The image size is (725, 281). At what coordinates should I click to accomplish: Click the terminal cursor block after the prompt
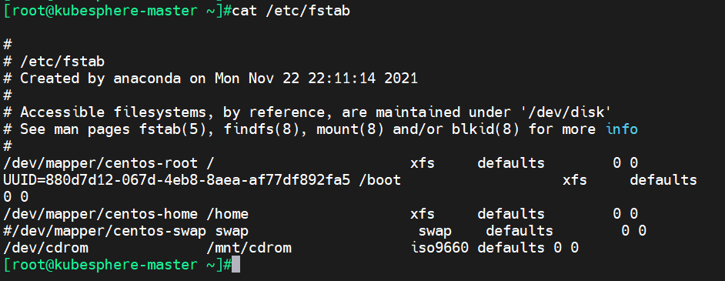tap(236, 265)
